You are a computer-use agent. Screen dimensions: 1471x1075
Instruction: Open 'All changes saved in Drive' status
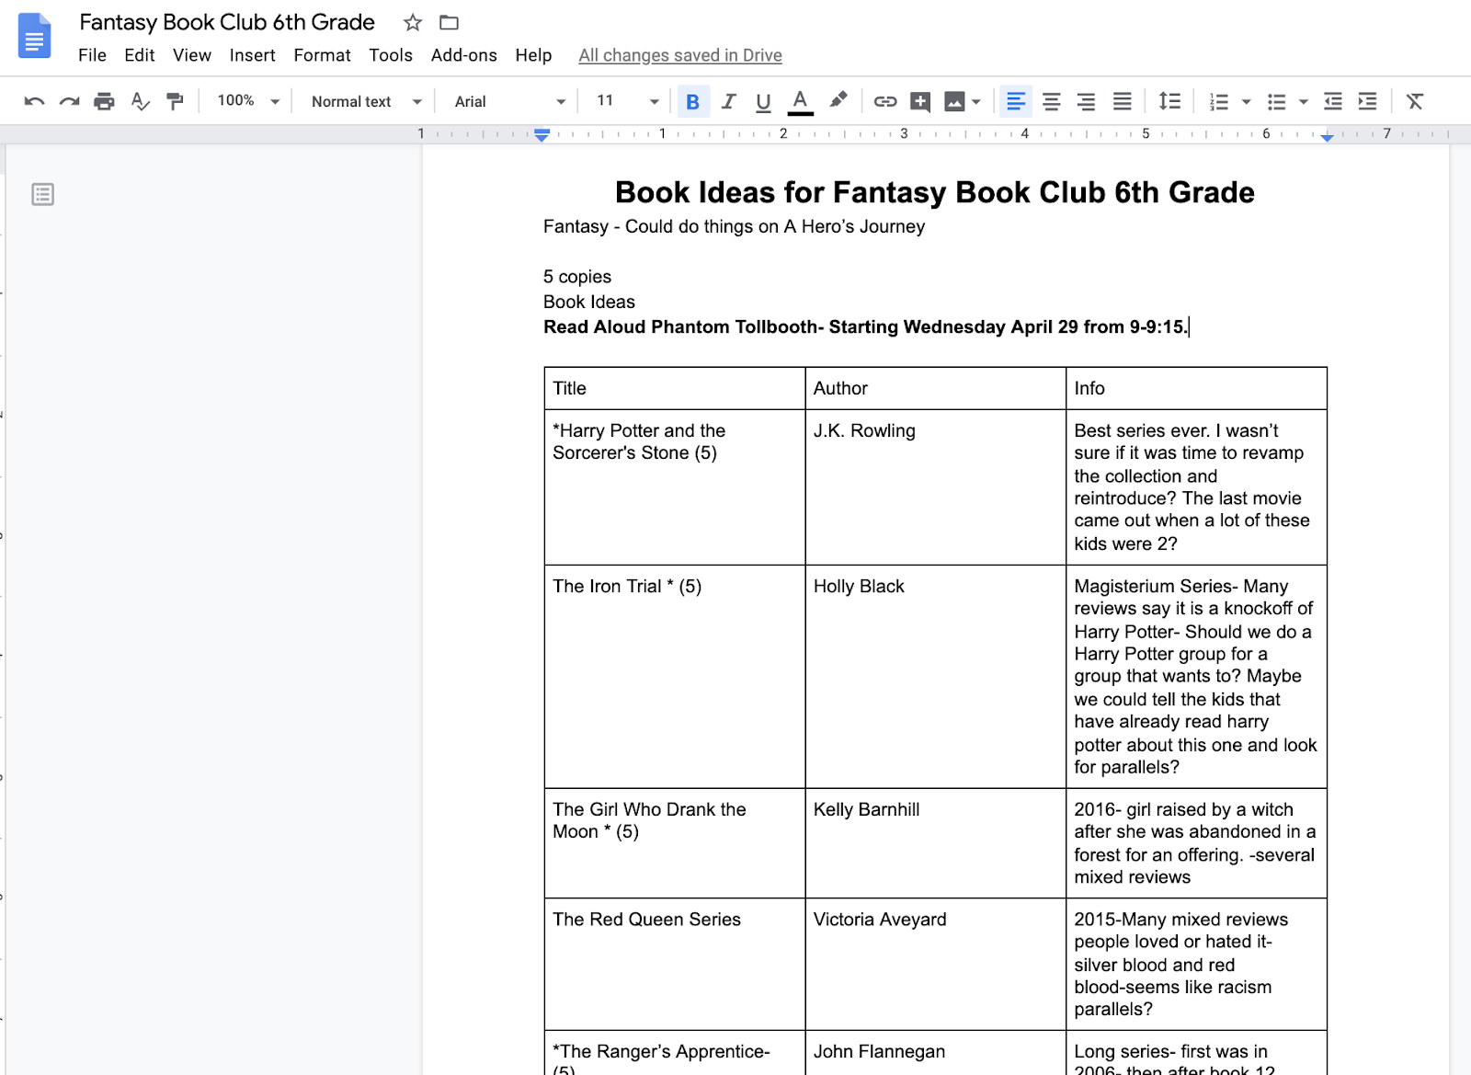click(679, 55)
